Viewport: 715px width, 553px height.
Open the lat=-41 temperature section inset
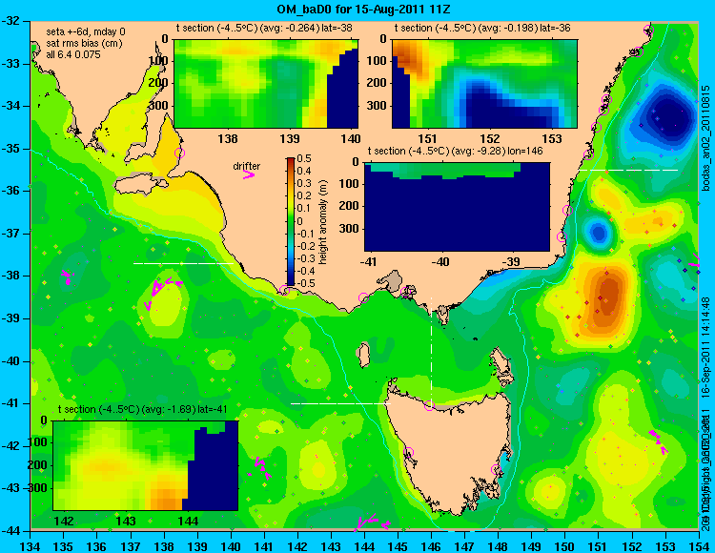click(x=146, y=465)
